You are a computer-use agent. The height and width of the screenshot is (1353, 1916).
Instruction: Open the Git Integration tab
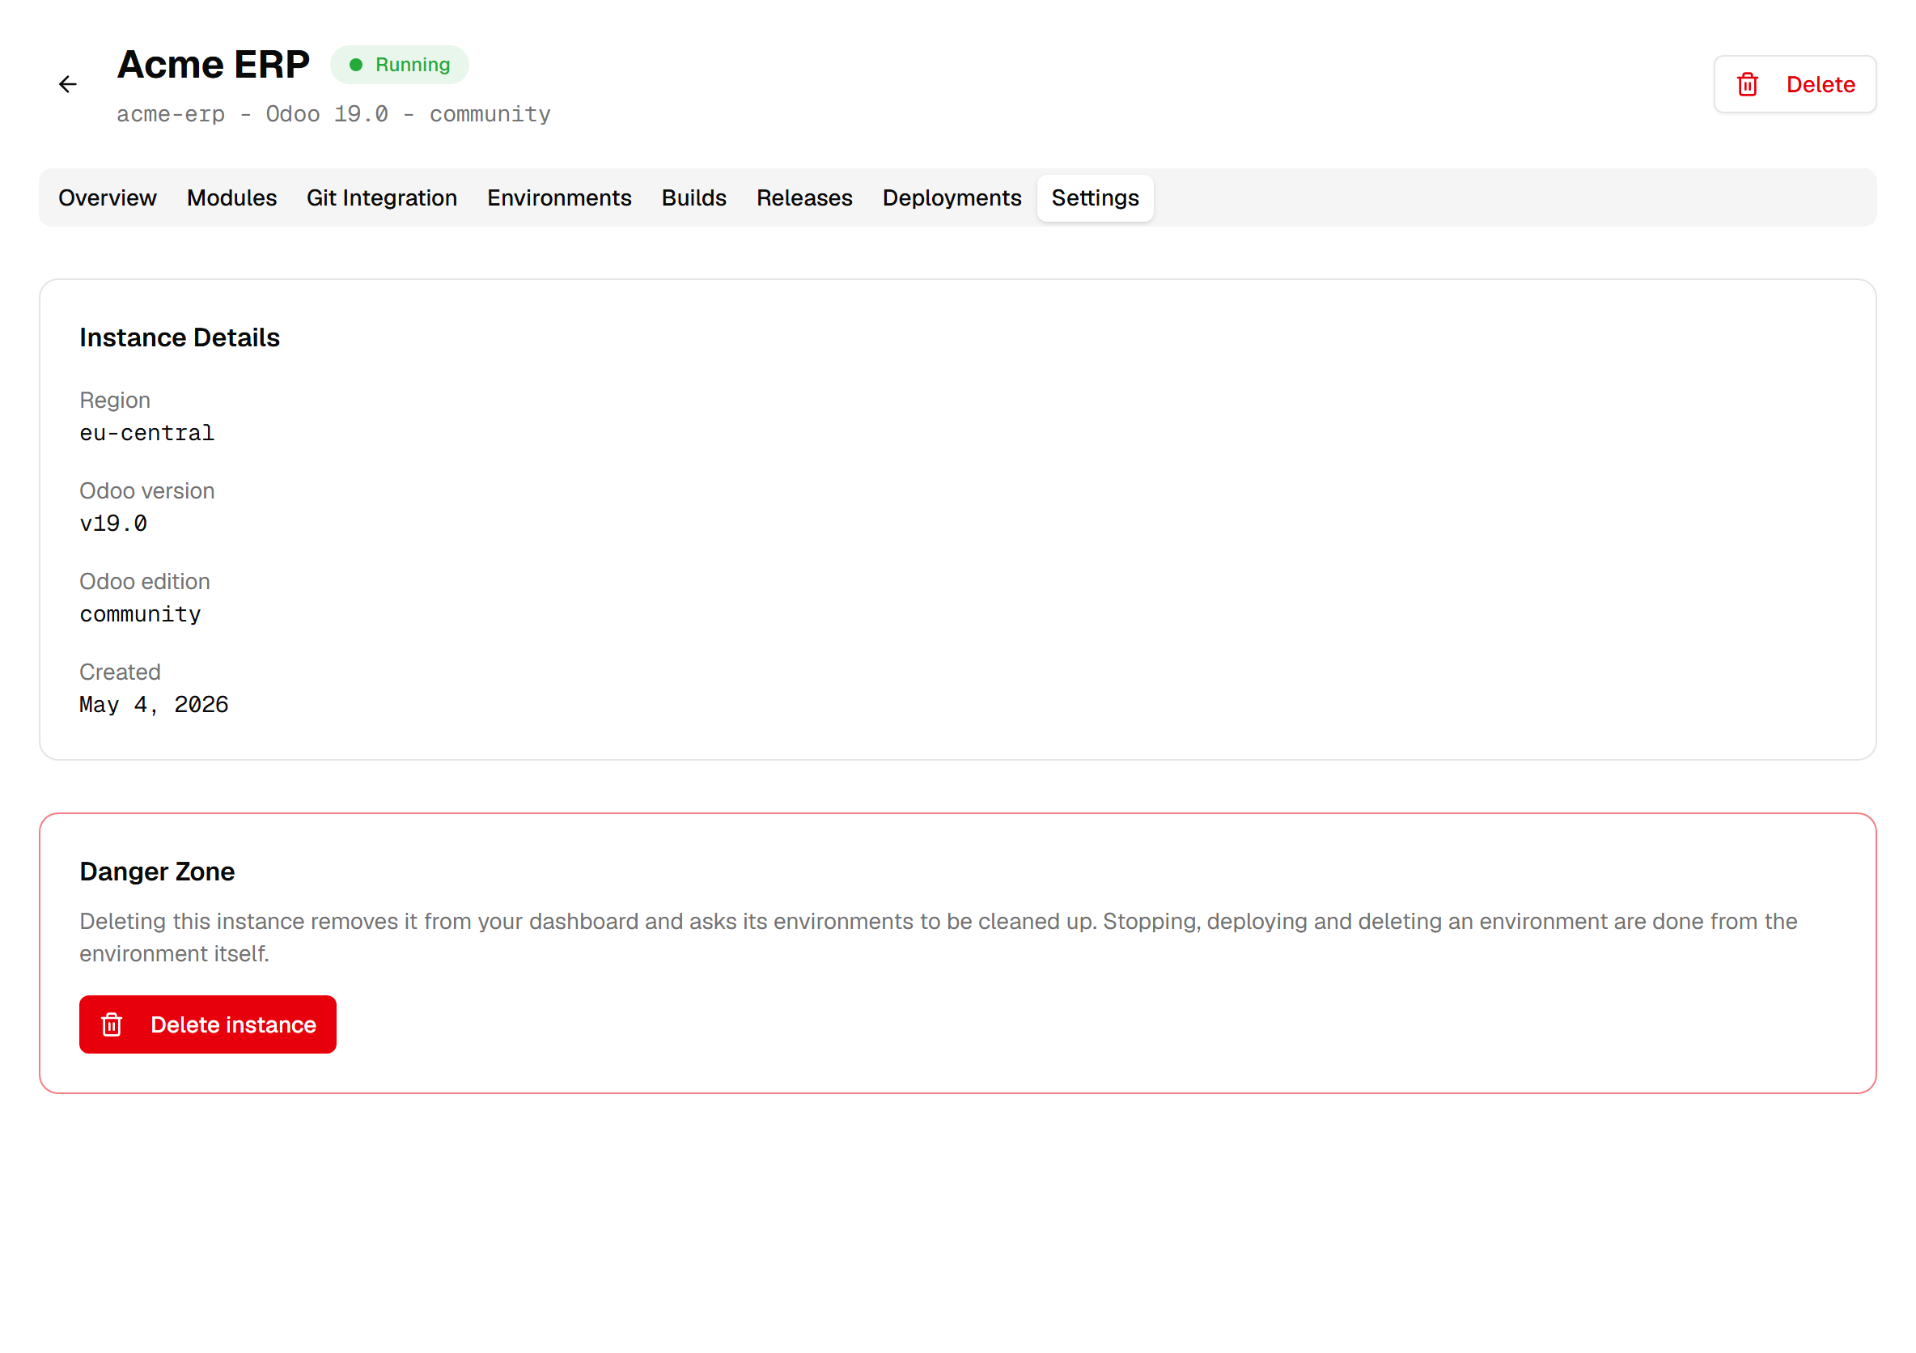pos(382,197)
